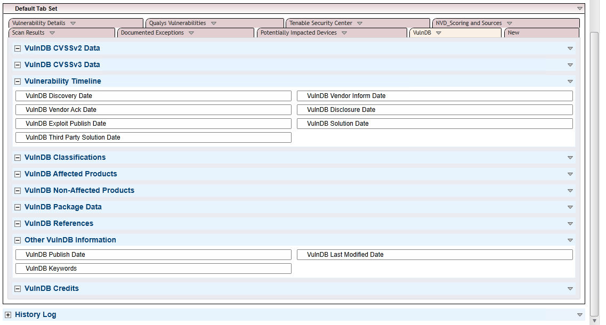Open VulnDB Package Data section menu arrow
This screenshot has height=325, width=606.
pos(570,207)
